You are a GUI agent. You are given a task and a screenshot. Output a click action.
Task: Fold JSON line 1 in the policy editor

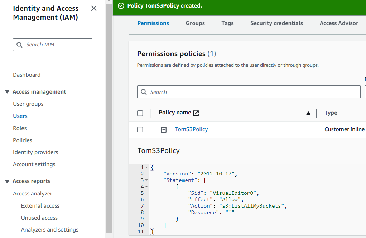(x=146, y=167)
